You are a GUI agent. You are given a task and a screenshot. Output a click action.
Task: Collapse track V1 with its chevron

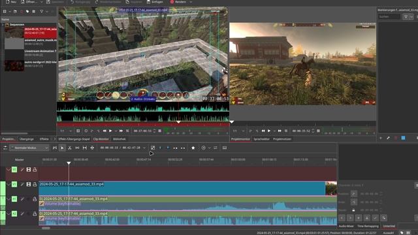click(8, 184)
